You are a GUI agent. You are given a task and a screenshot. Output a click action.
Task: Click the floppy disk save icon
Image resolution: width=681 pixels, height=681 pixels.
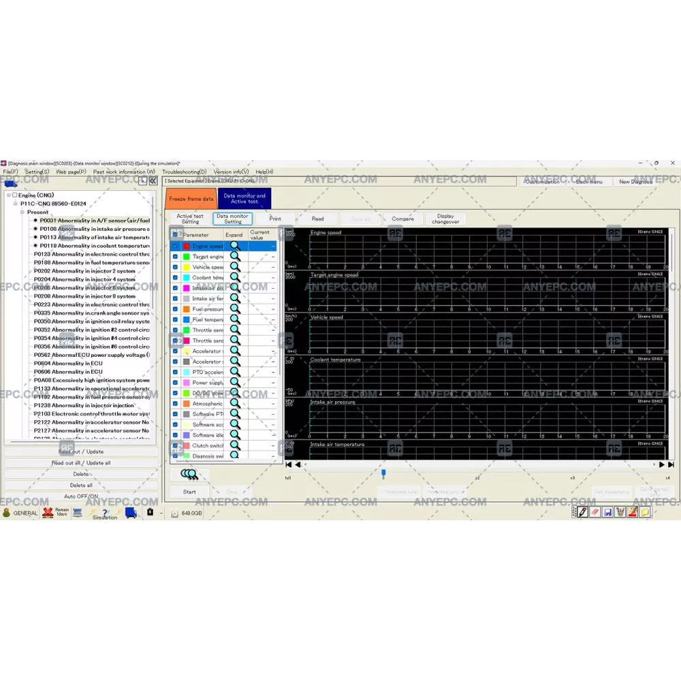click(607, 512)
